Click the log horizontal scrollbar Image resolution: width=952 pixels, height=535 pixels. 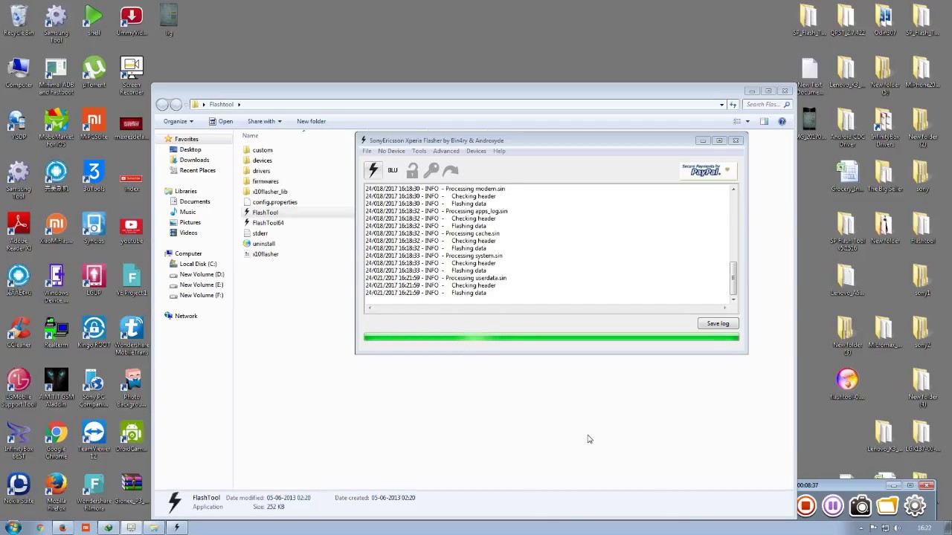pos(547,307)
